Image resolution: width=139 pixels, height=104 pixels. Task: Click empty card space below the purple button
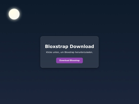coord(69,65)
